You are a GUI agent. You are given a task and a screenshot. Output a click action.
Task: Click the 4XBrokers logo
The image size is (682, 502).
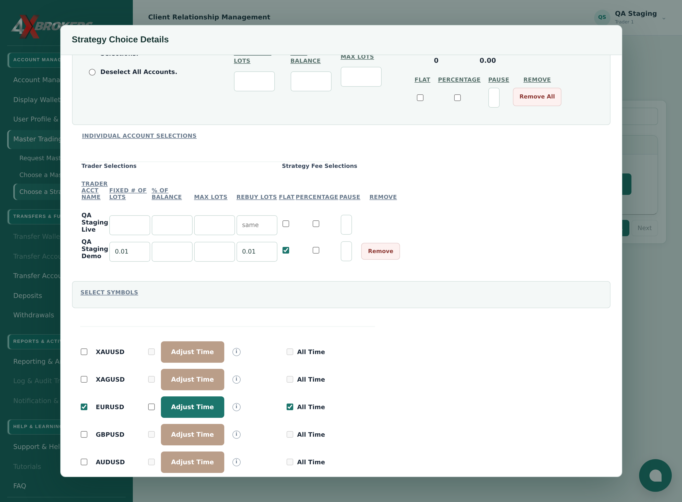[x=52, y=27]
